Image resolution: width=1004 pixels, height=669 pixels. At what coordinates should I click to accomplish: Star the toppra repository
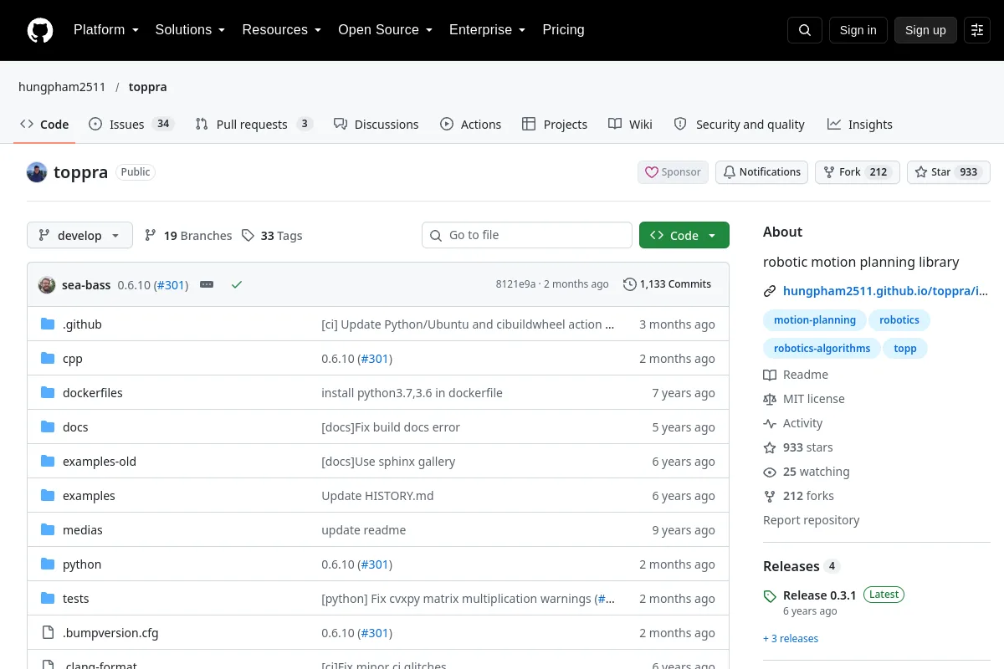coord(948,172)
